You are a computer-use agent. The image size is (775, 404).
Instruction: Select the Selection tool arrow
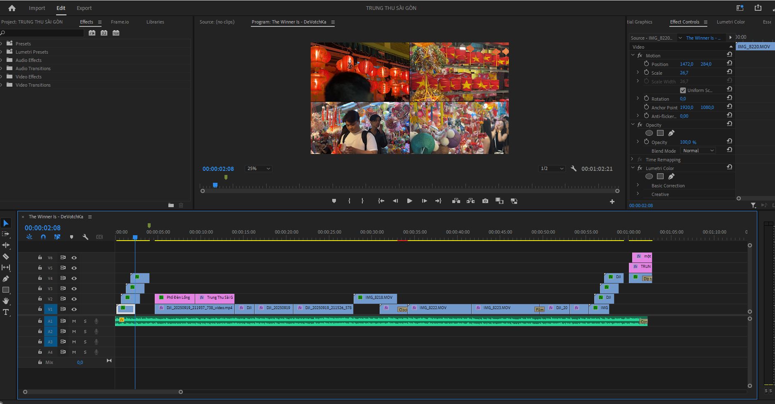6,223
